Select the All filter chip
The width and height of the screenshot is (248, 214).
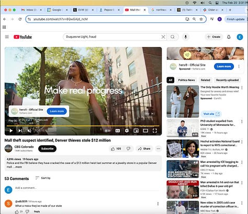point(171,80)
